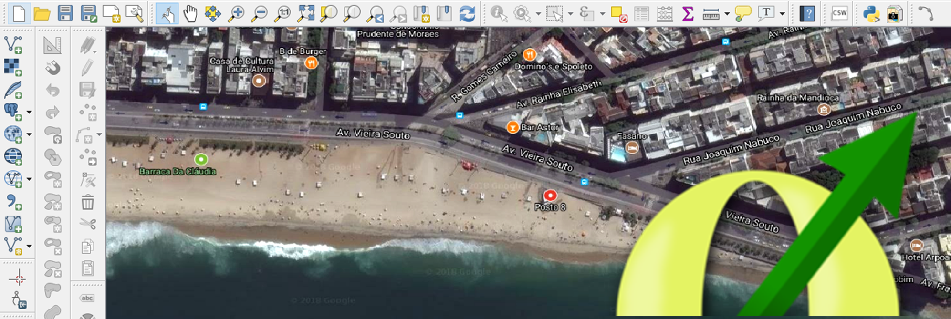Viewport: 951px width, 319px height.
Task: Open the Statistical Summary sigma tool
Action: click(688, 13)
